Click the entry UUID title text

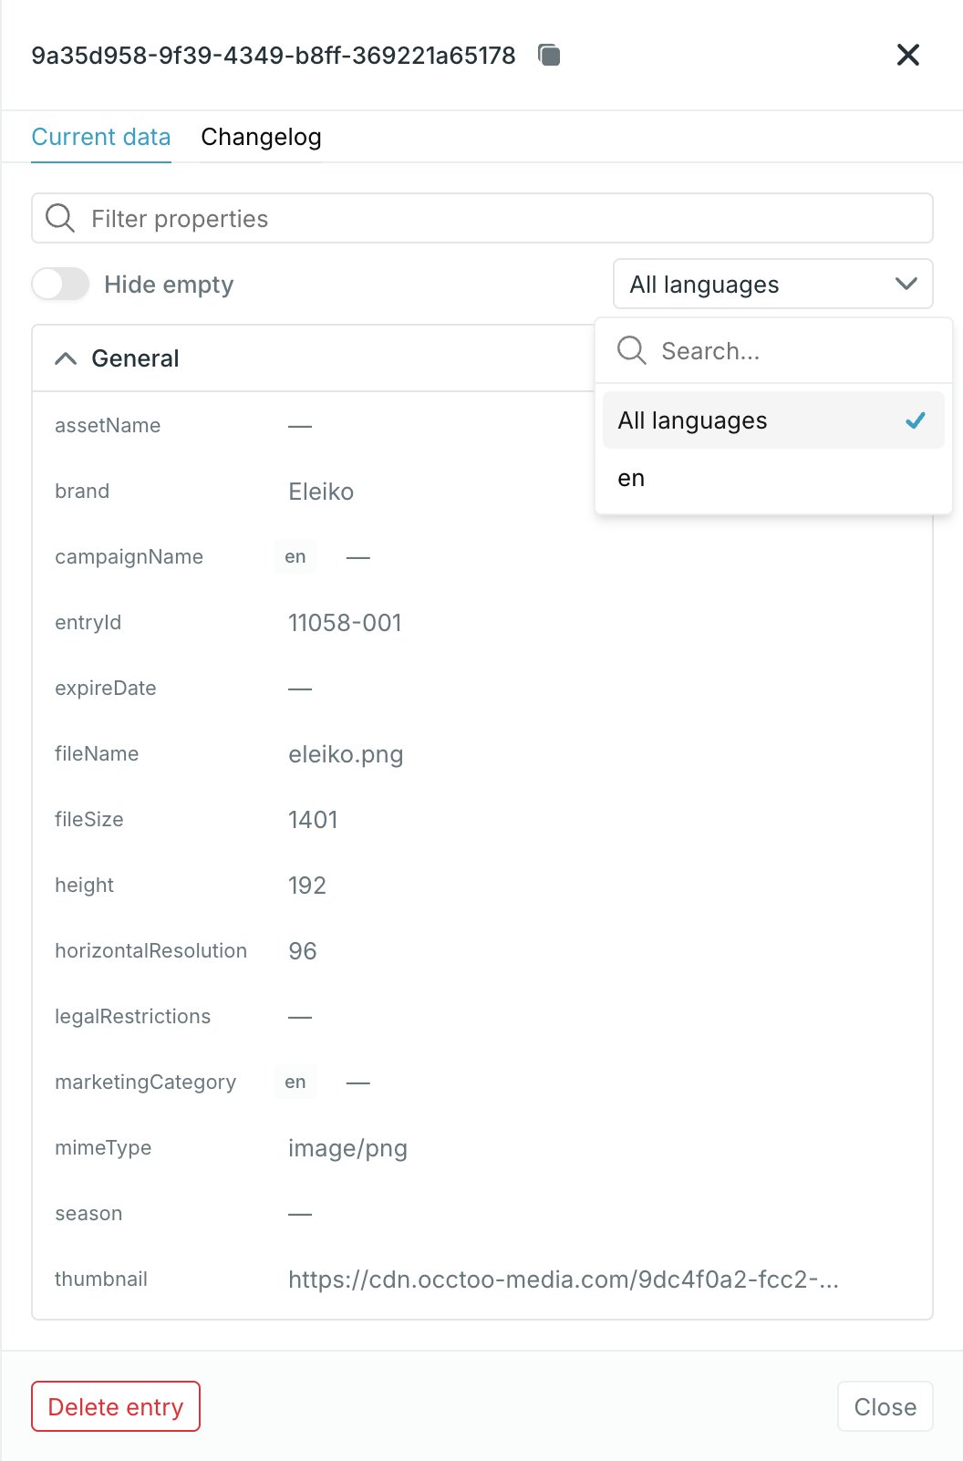click(x=274, y=56)
